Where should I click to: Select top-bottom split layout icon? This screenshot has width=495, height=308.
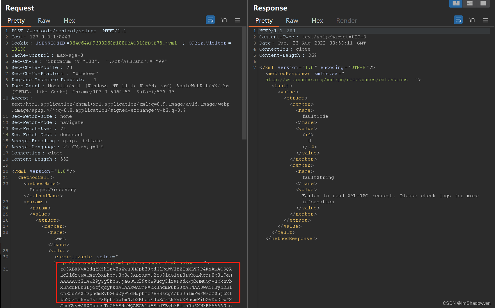coord(469,3)
